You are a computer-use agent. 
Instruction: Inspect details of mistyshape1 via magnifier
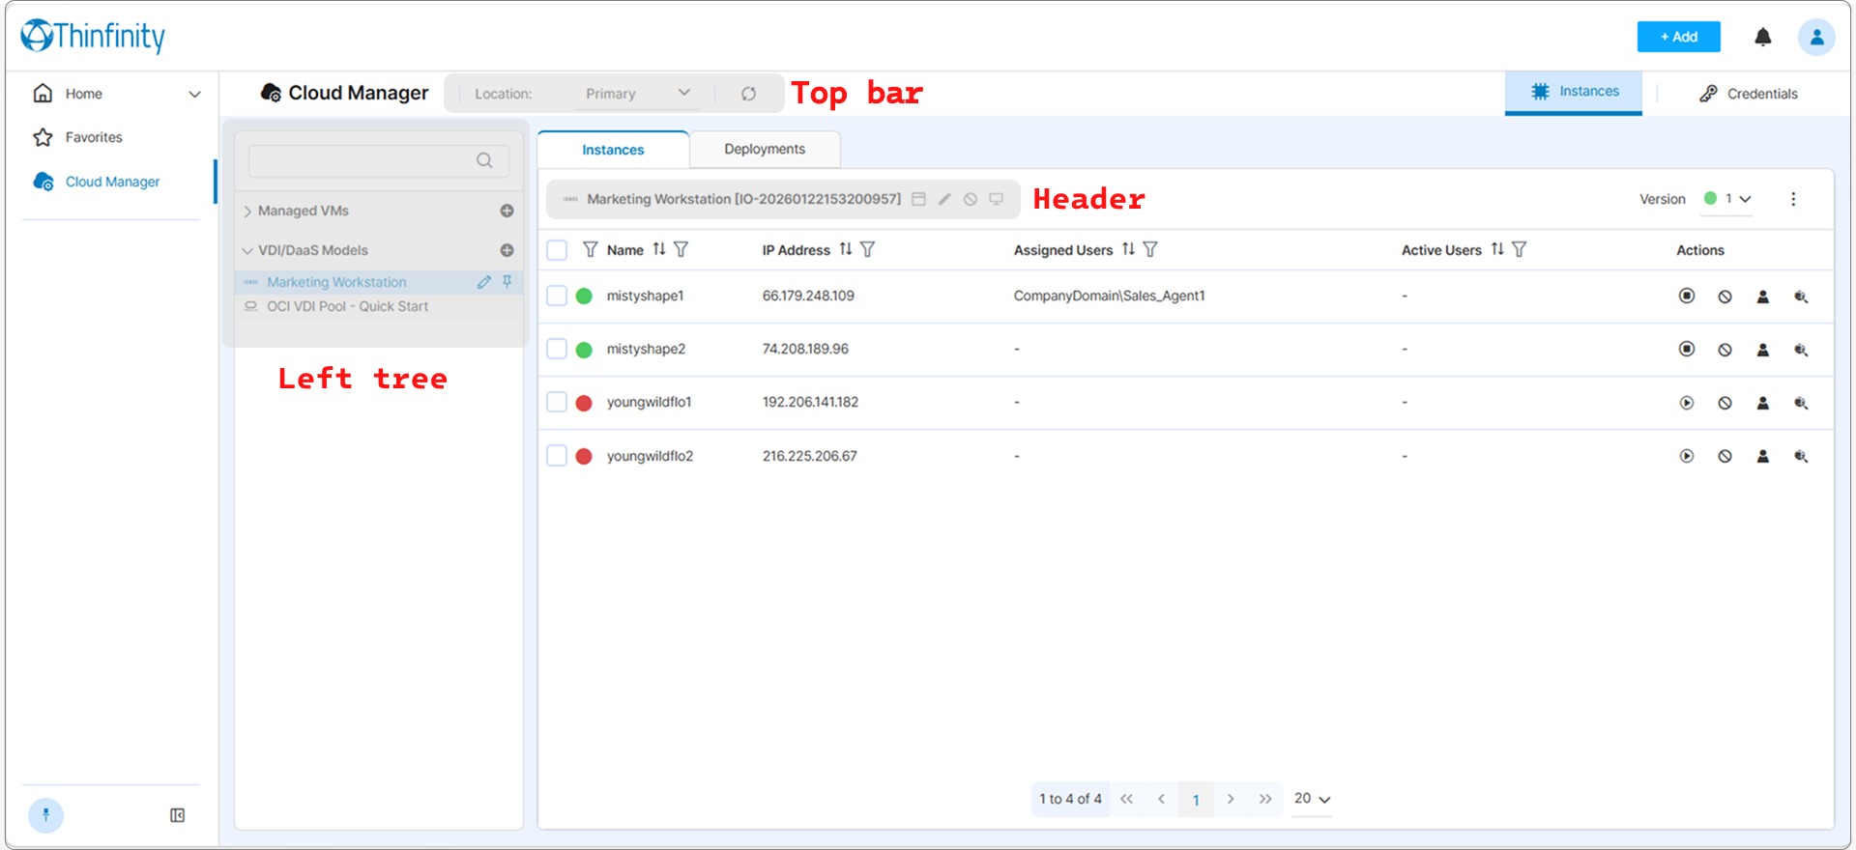pos(1801,297)
